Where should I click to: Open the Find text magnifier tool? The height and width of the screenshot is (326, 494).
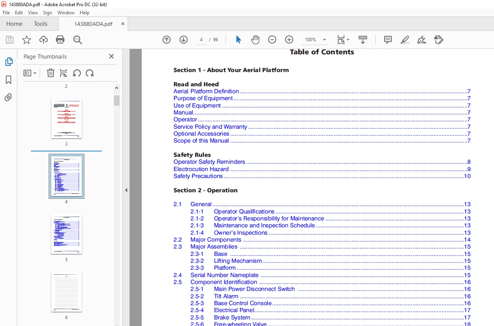tap(78, 40)
